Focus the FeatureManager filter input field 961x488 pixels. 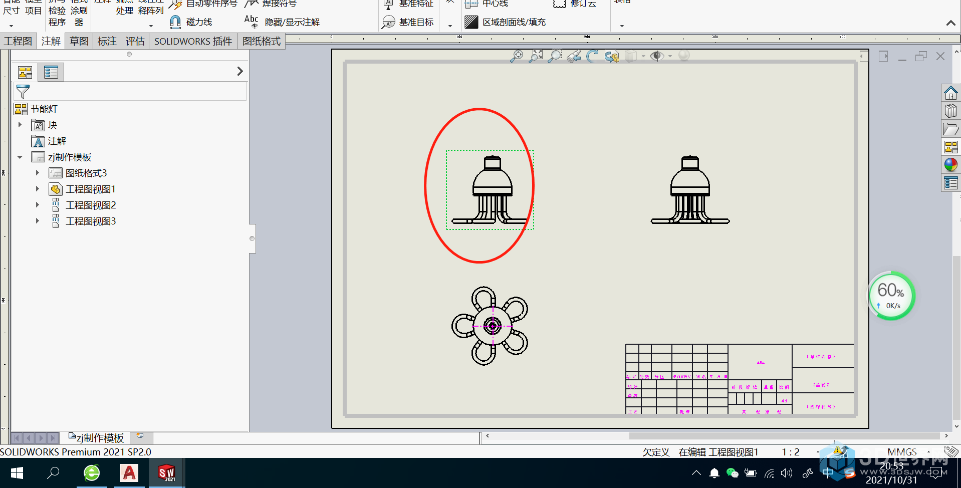[x=130, y=92]
